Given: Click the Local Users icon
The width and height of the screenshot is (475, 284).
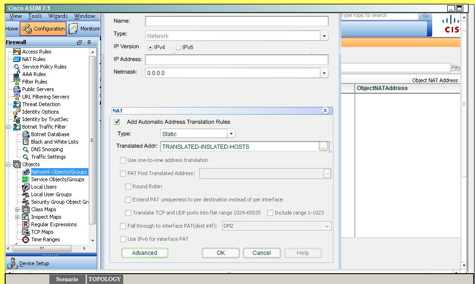Looking at the screenshot, I should [26, 187].
